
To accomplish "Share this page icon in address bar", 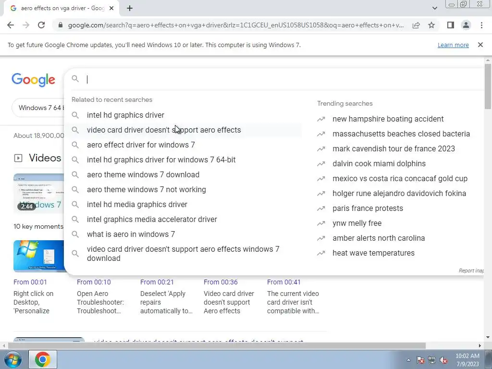I will tap(416, 25).
